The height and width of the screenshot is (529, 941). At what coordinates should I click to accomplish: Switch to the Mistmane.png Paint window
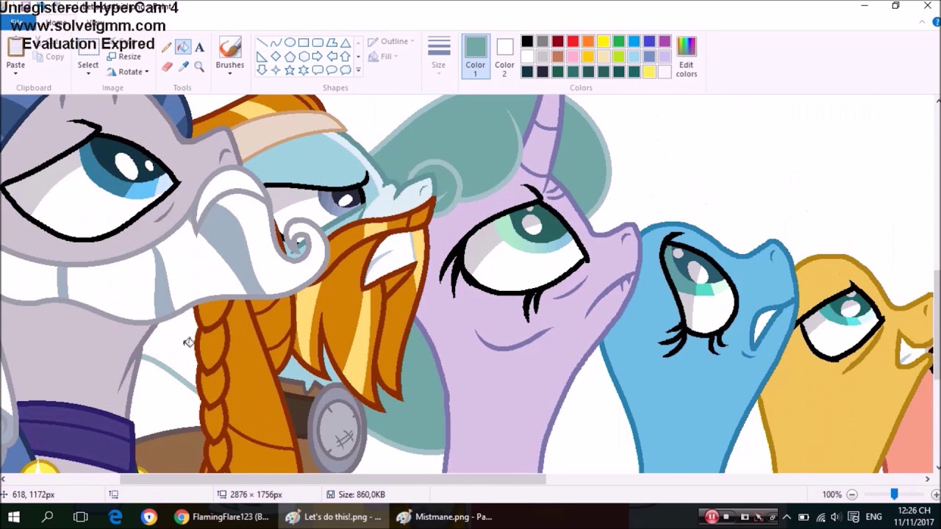[445, 517]
